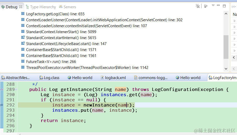Screen dimensions: 237x135
Task: Open the Type Hierarchy tab
Action: [x=41, y=7]
